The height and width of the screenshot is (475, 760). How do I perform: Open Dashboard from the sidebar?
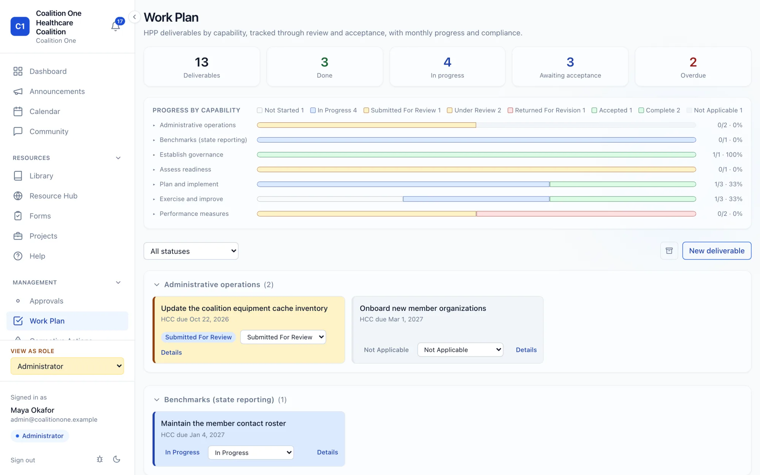point(67,71)
